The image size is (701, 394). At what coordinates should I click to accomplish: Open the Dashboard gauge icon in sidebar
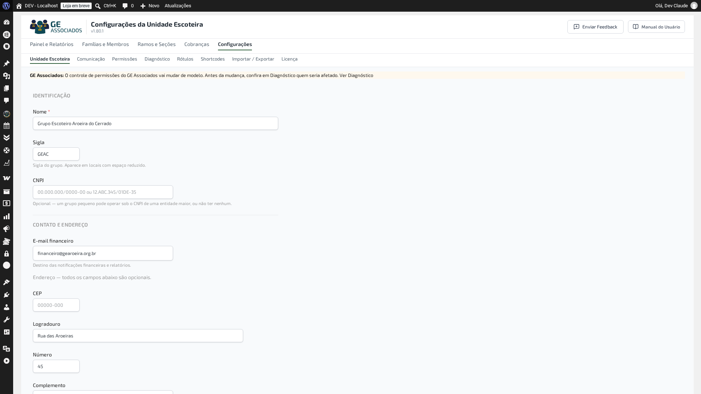7,22
